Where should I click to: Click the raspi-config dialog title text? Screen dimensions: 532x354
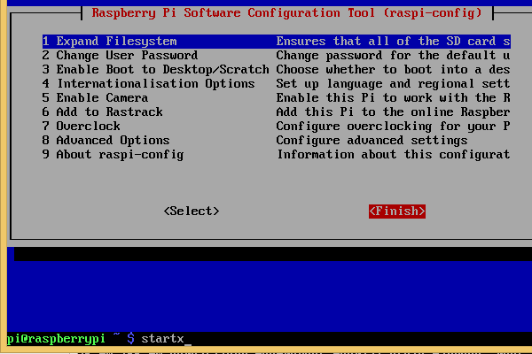point(286,13)
